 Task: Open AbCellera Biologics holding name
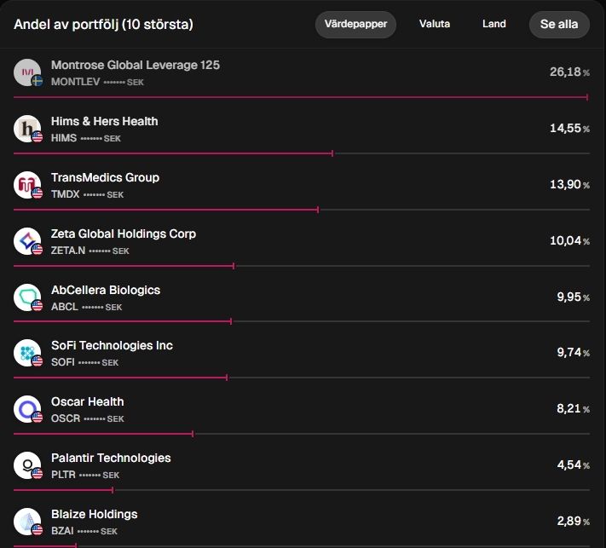click(x=106, y=291)
